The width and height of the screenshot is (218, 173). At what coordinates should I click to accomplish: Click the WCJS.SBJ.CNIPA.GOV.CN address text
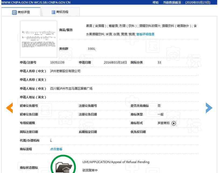point(52,2)
